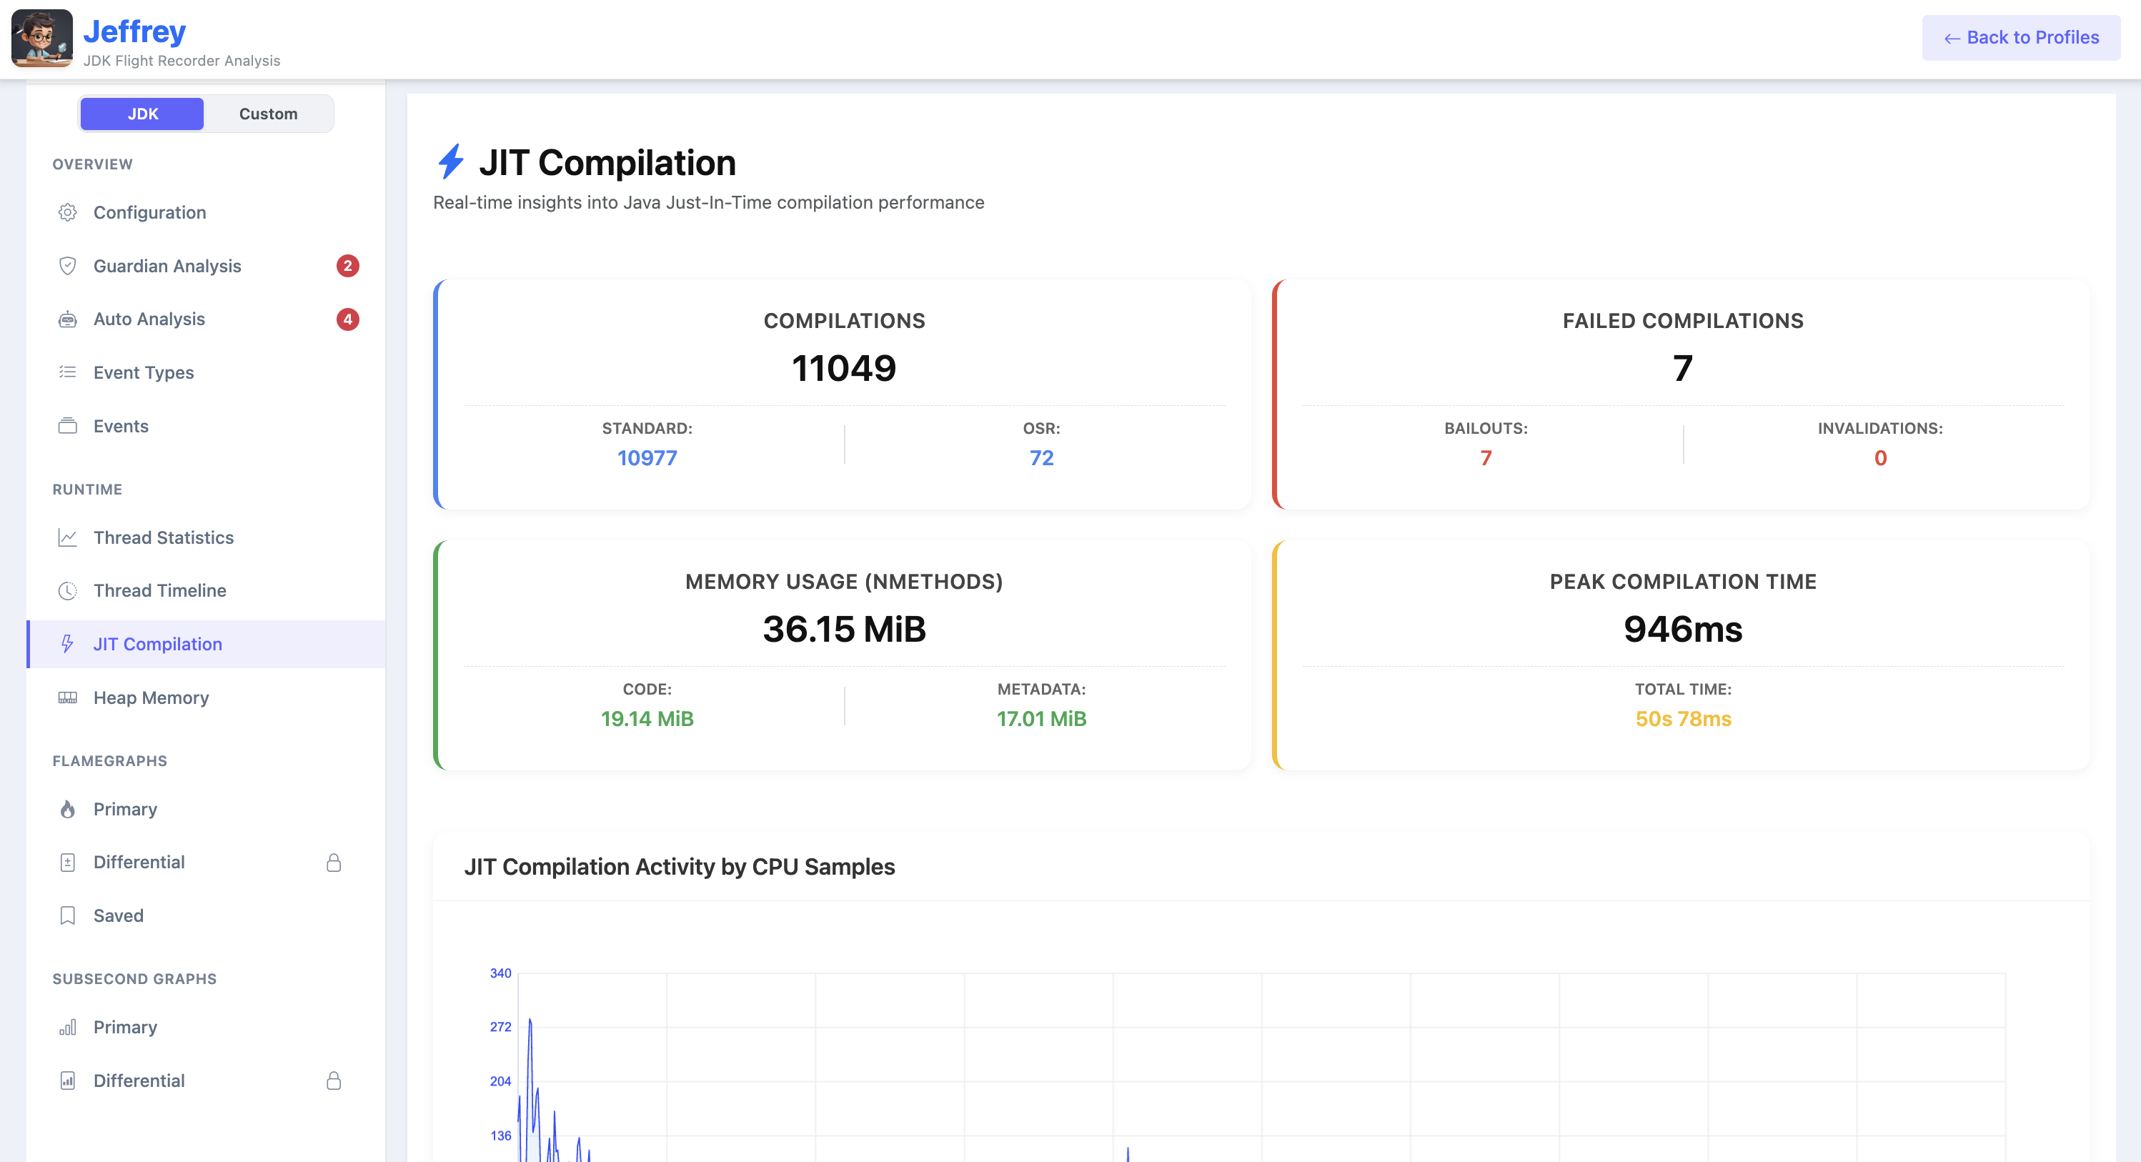
Task: Click the red badge on Auto Analysis
Action: (x=347, y=319)
